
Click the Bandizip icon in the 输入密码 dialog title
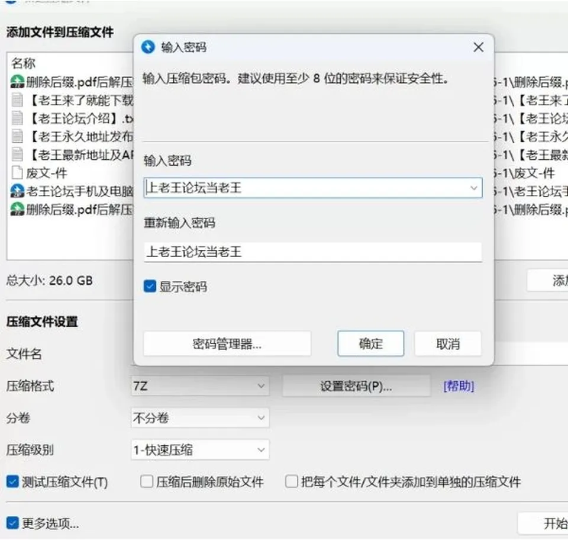pyautogui.click(x=148, y=47)
